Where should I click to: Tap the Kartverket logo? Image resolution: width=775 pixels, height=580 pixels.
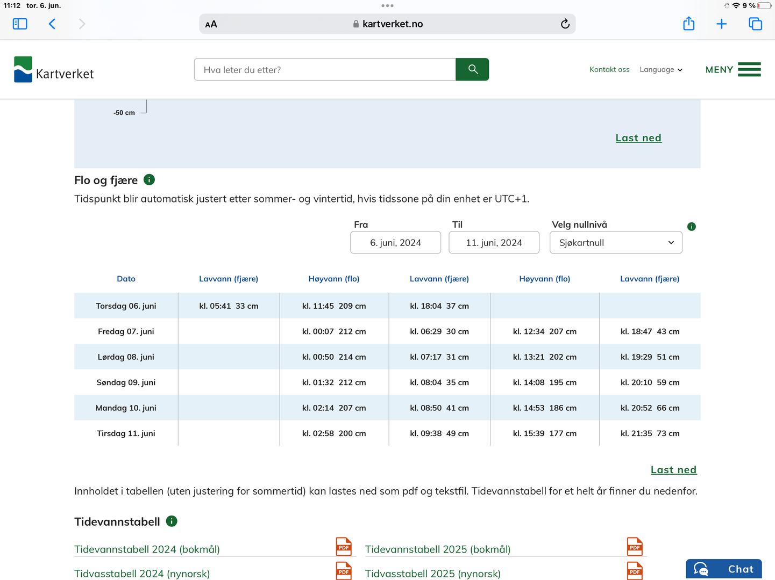pos(54,70)
